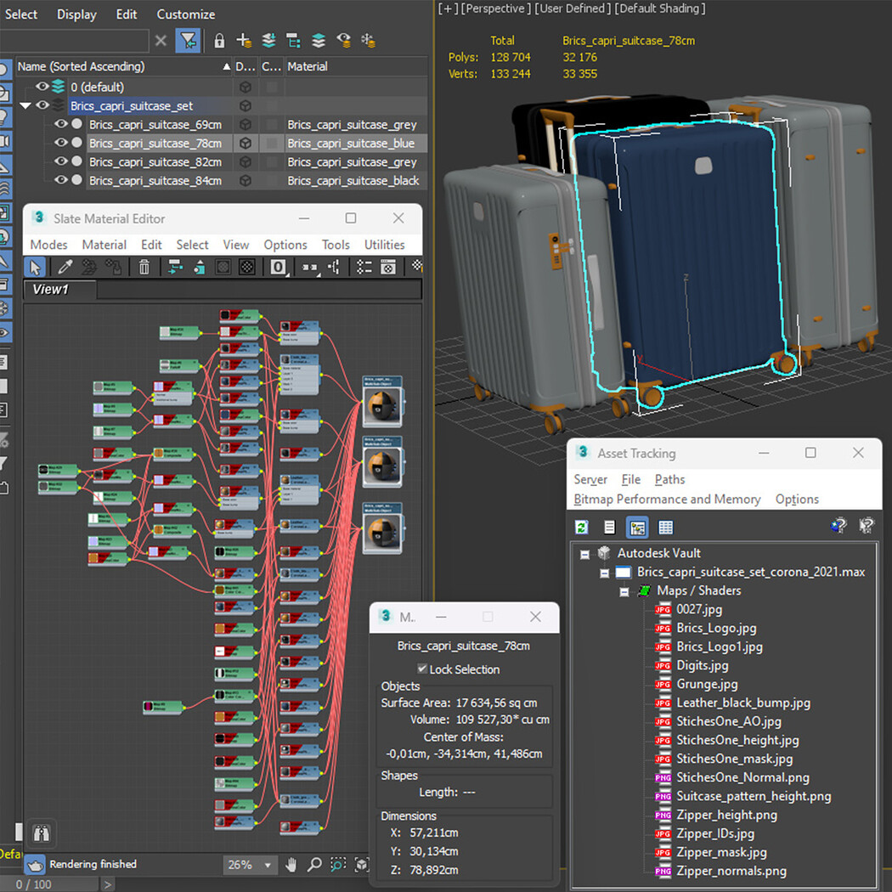Switch Asset Tracking to table view
Image resolution: width=892 pixels, height=892 pixels.
click(x=665, y=528)
